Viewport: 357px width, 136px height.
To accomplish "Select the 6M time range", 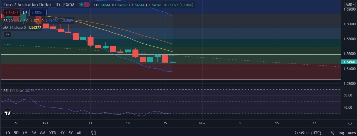I will [43, 133].
